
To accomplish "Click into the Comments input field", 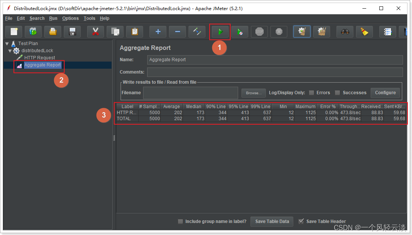I will 275,72.
